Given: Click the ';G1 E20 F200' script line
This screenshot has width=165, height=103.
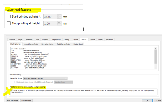Looking at the screenshot, I should pos(29,64).
